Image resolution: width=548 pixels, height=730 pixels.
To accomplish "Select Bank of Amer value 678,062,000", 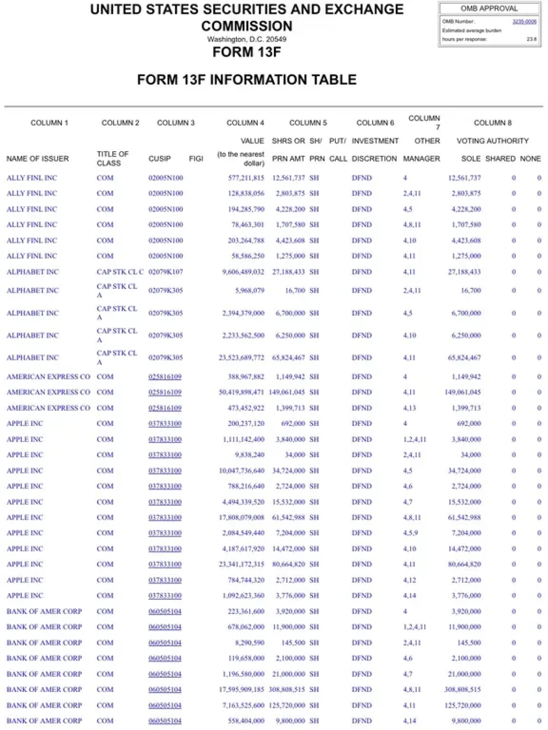I will [246, 627].
